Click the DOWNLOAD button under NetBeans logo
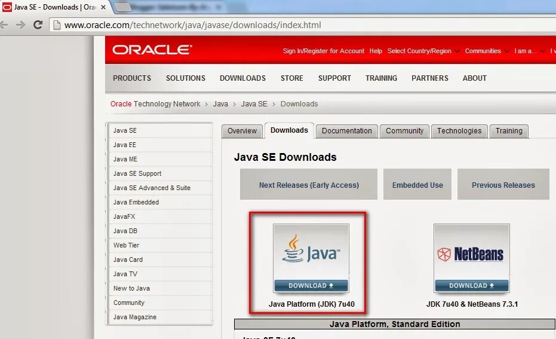Viewport: 556px width, 339px height. click(x=472, y=286)
